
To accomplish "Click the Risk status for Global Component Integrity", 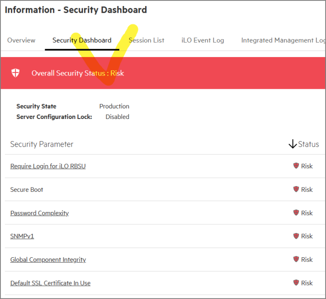I will [x=307, y=259].
